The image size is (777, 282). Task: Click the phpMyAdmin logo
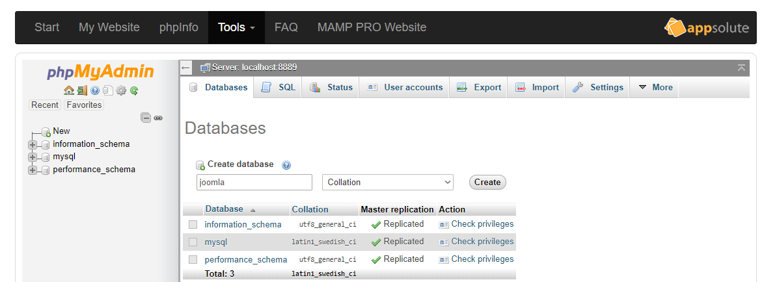click(101, 72)
